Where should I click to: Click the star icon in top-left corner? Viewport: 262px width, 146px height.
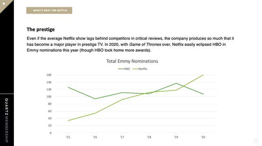[x=4, y=4]
